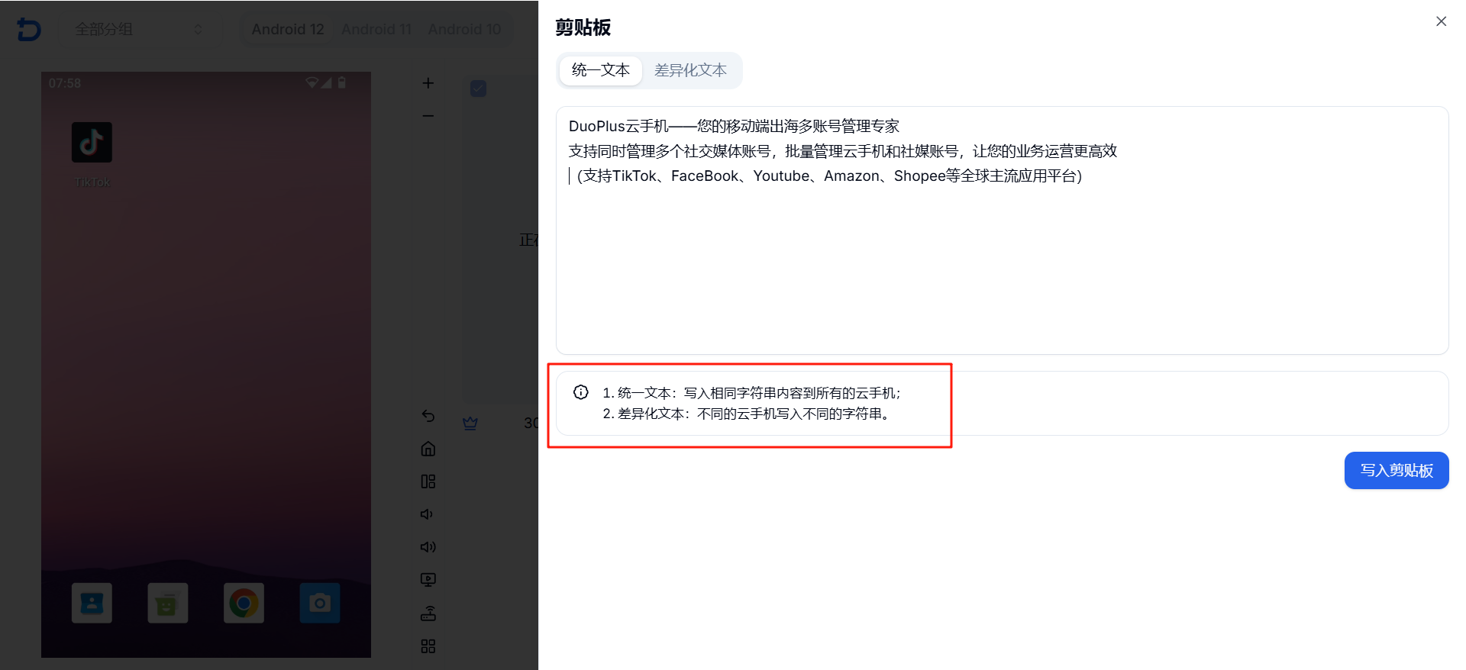Viewport: 1466px width, 670px height.
Task: Click the 1. 统一文本 hint line
Action: pyautogui.click(x=752, y=393)
